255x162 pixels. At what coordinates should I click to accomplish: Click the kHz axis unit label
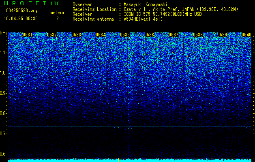pos(4,33)
